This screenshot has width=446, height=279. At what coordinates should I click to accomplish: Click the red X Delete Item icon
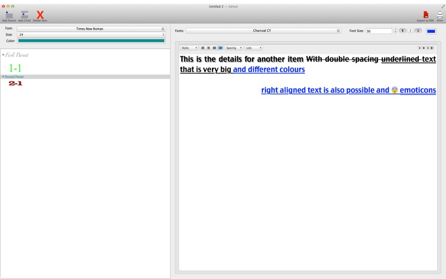click(40, 16)
